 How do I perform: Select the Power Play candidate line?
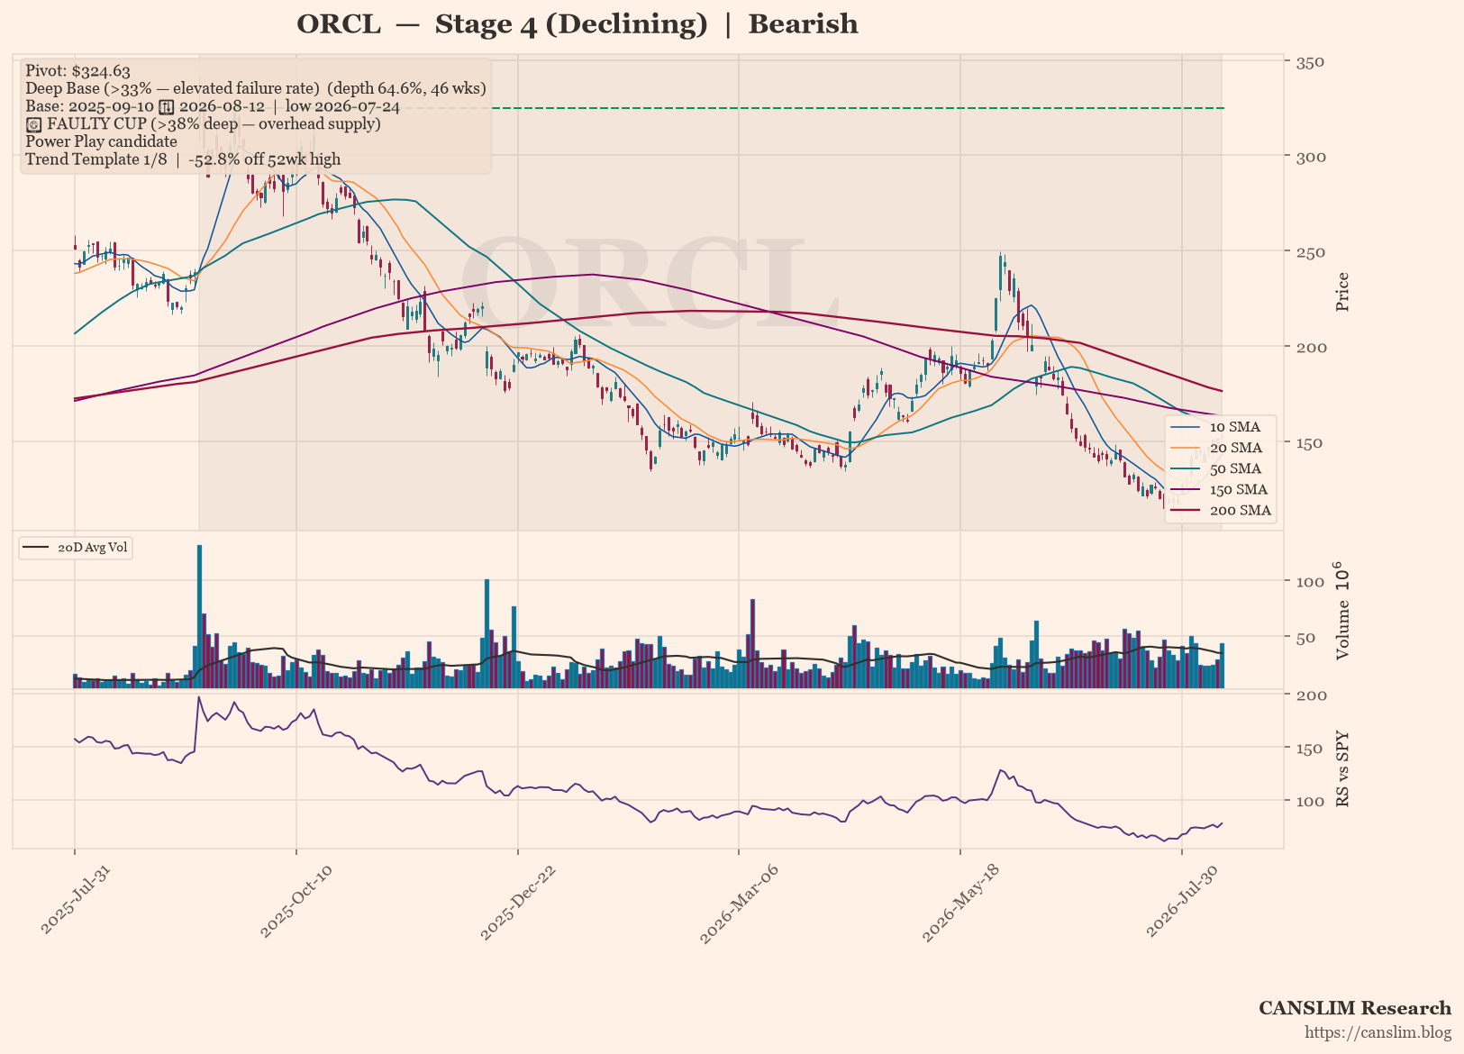101,141
